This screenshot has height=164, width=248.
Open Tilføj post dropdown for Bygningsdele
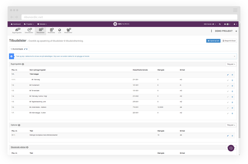click(231, 64)
